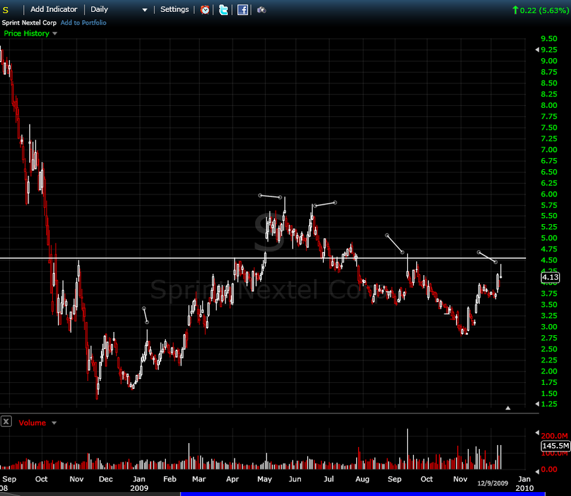Viewport: 571px width, 496px height.
Task: Click the 0.22 (5.63%) price change
Action: tap(541, 10)
